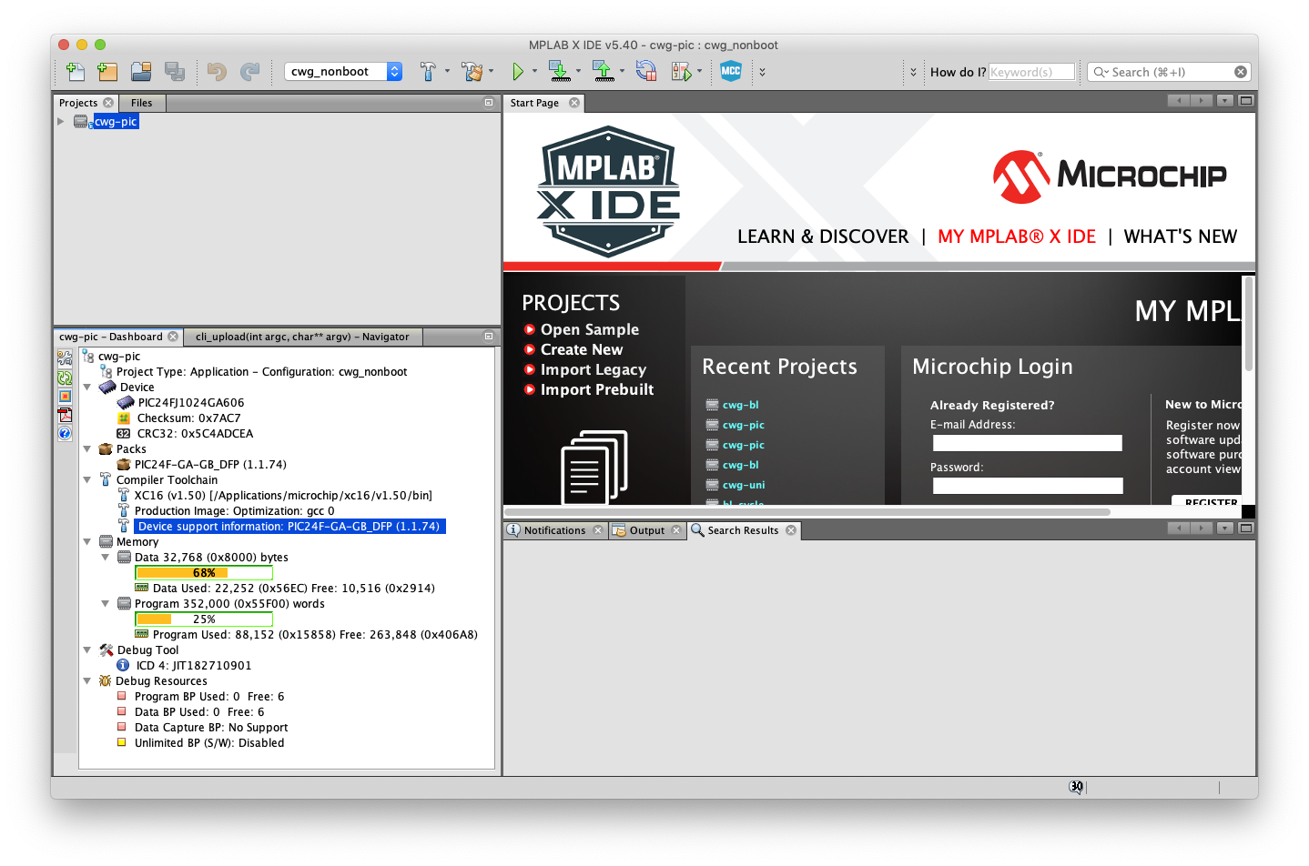Click the WHAT'S NEW link
Screen dimensions: 1309x866
(x=1181, y=237)
